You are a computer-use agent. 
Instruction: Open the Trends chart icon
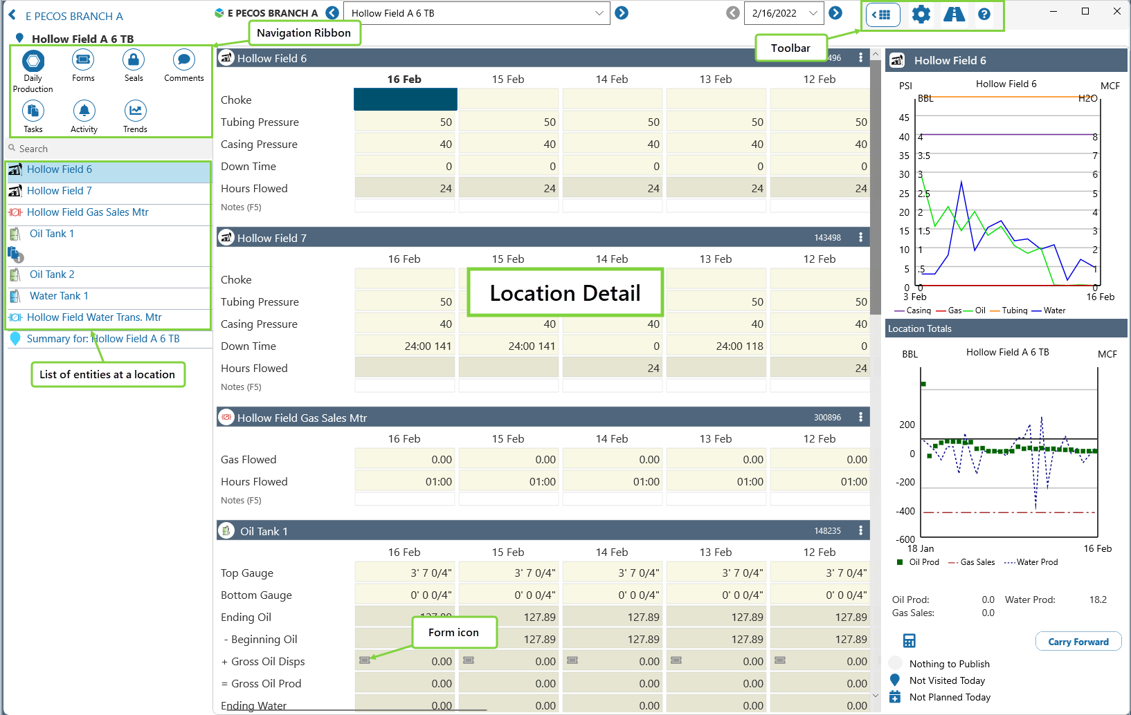[x=135, y=111]
